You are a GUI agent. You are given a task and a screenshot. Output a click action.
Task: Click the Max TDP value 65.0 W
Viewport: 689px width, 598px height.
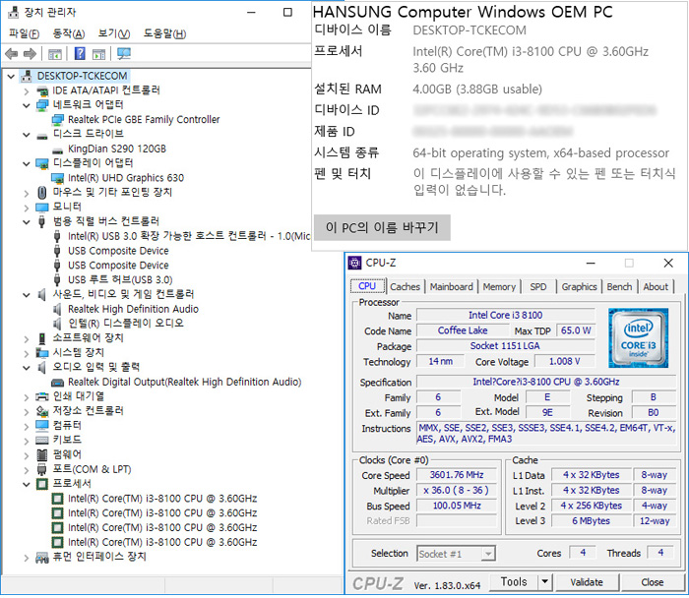pyautogui.click(x=576, y=330)
